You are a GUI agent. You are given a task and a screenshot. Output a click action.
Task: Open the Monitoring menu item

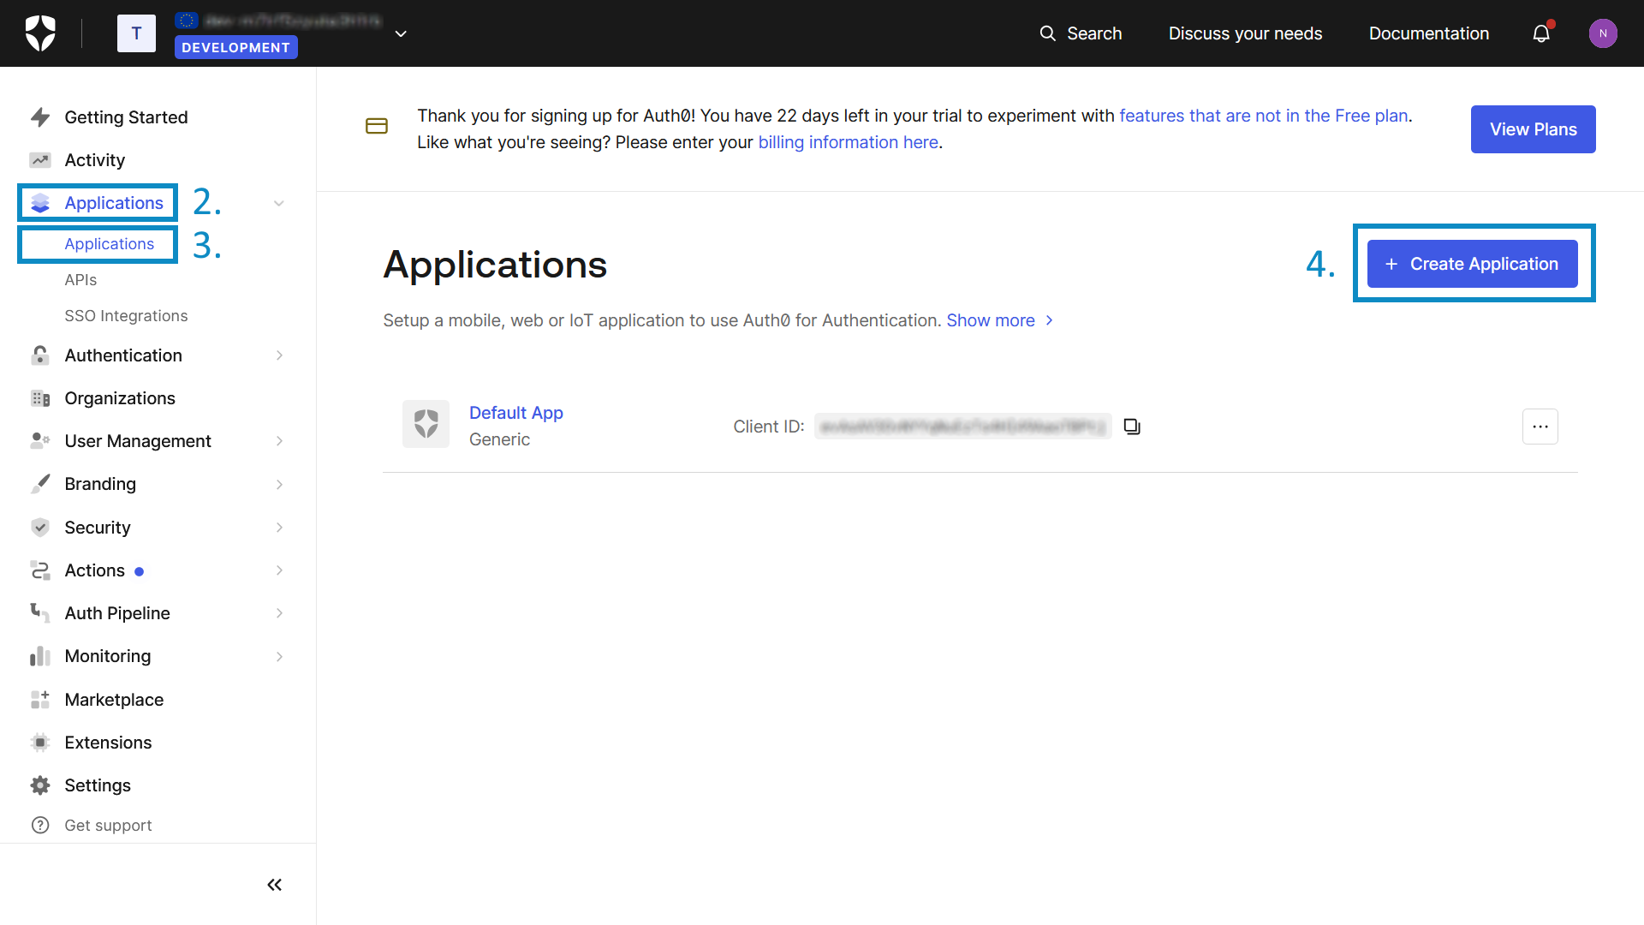coord(108,656)
